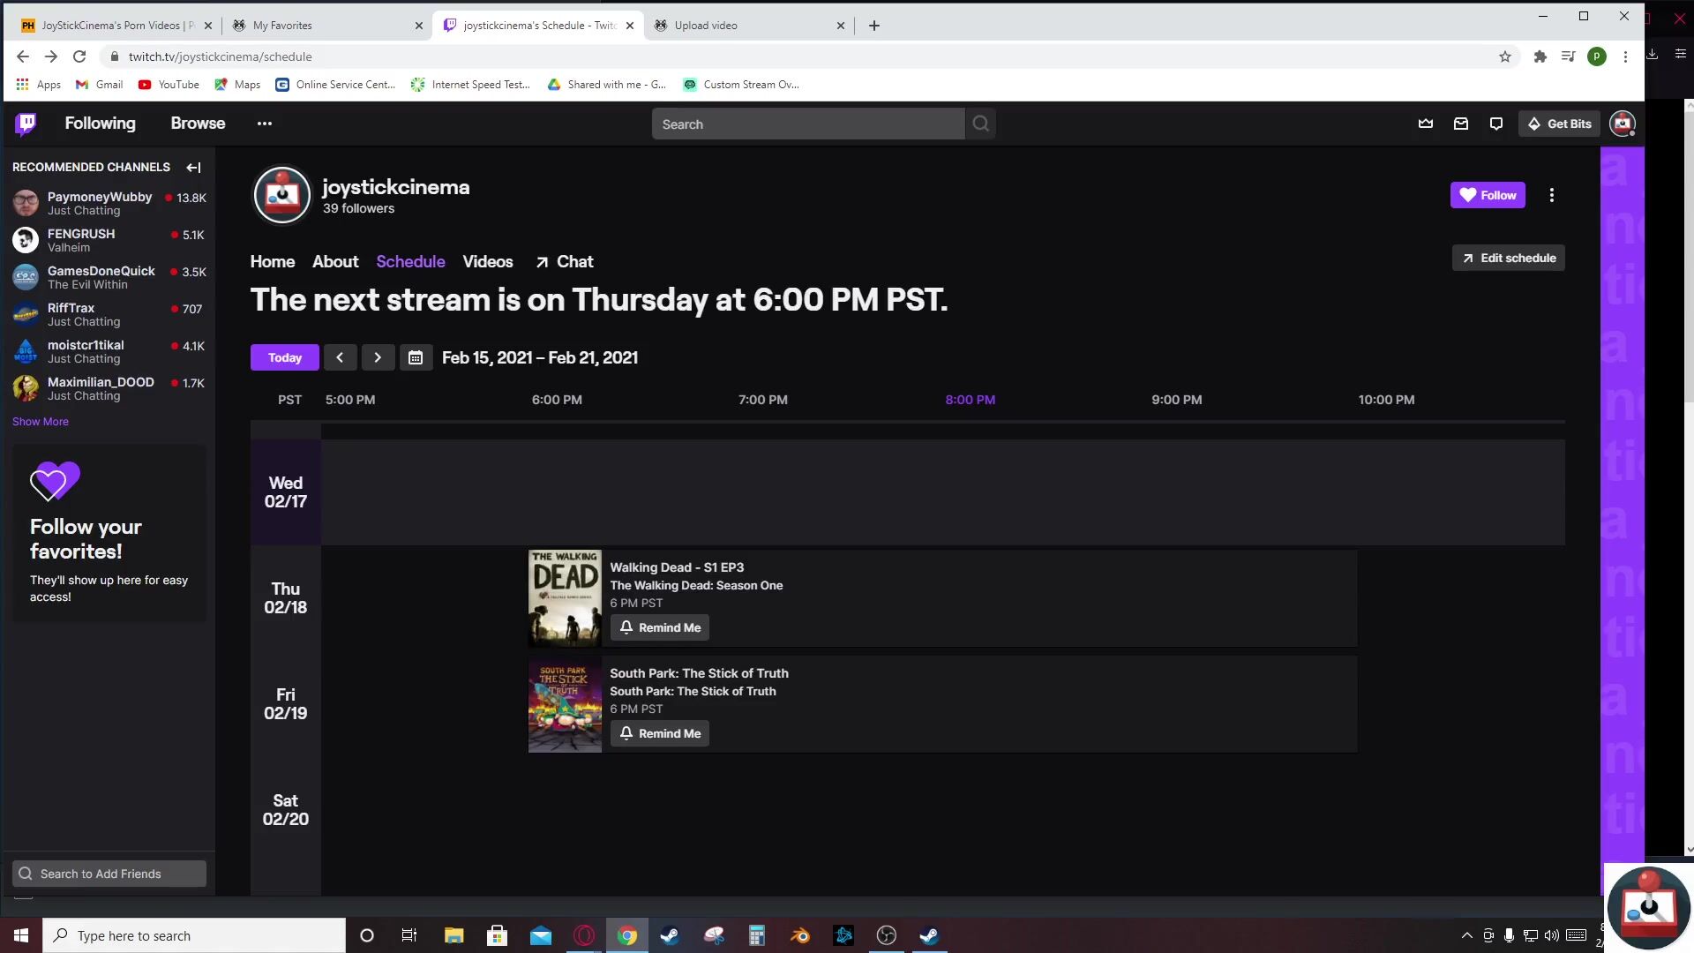Open the About tab
Screen dimensions: 1694x953
pyautogui.click(x=334, y=261)
